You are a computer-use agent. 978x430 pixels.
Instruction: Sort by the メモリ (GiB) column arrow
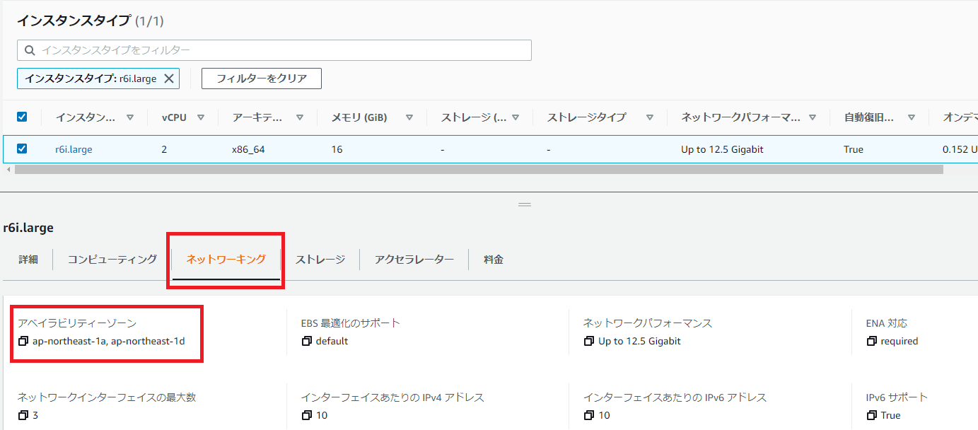click(x=409, y=117)
